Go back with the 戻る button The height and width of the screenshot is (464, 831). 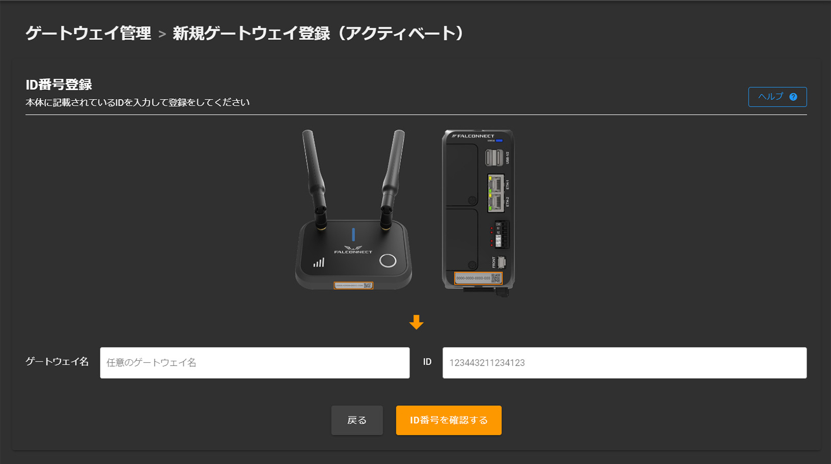click(357, 420)
